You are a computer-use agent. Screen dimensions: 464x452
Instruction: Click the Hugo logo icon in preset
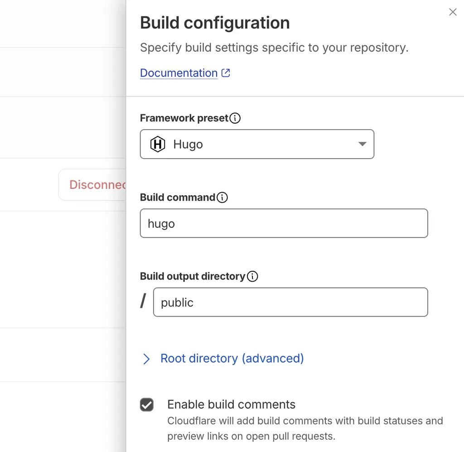pyautogui.click(x=158, y=144)
